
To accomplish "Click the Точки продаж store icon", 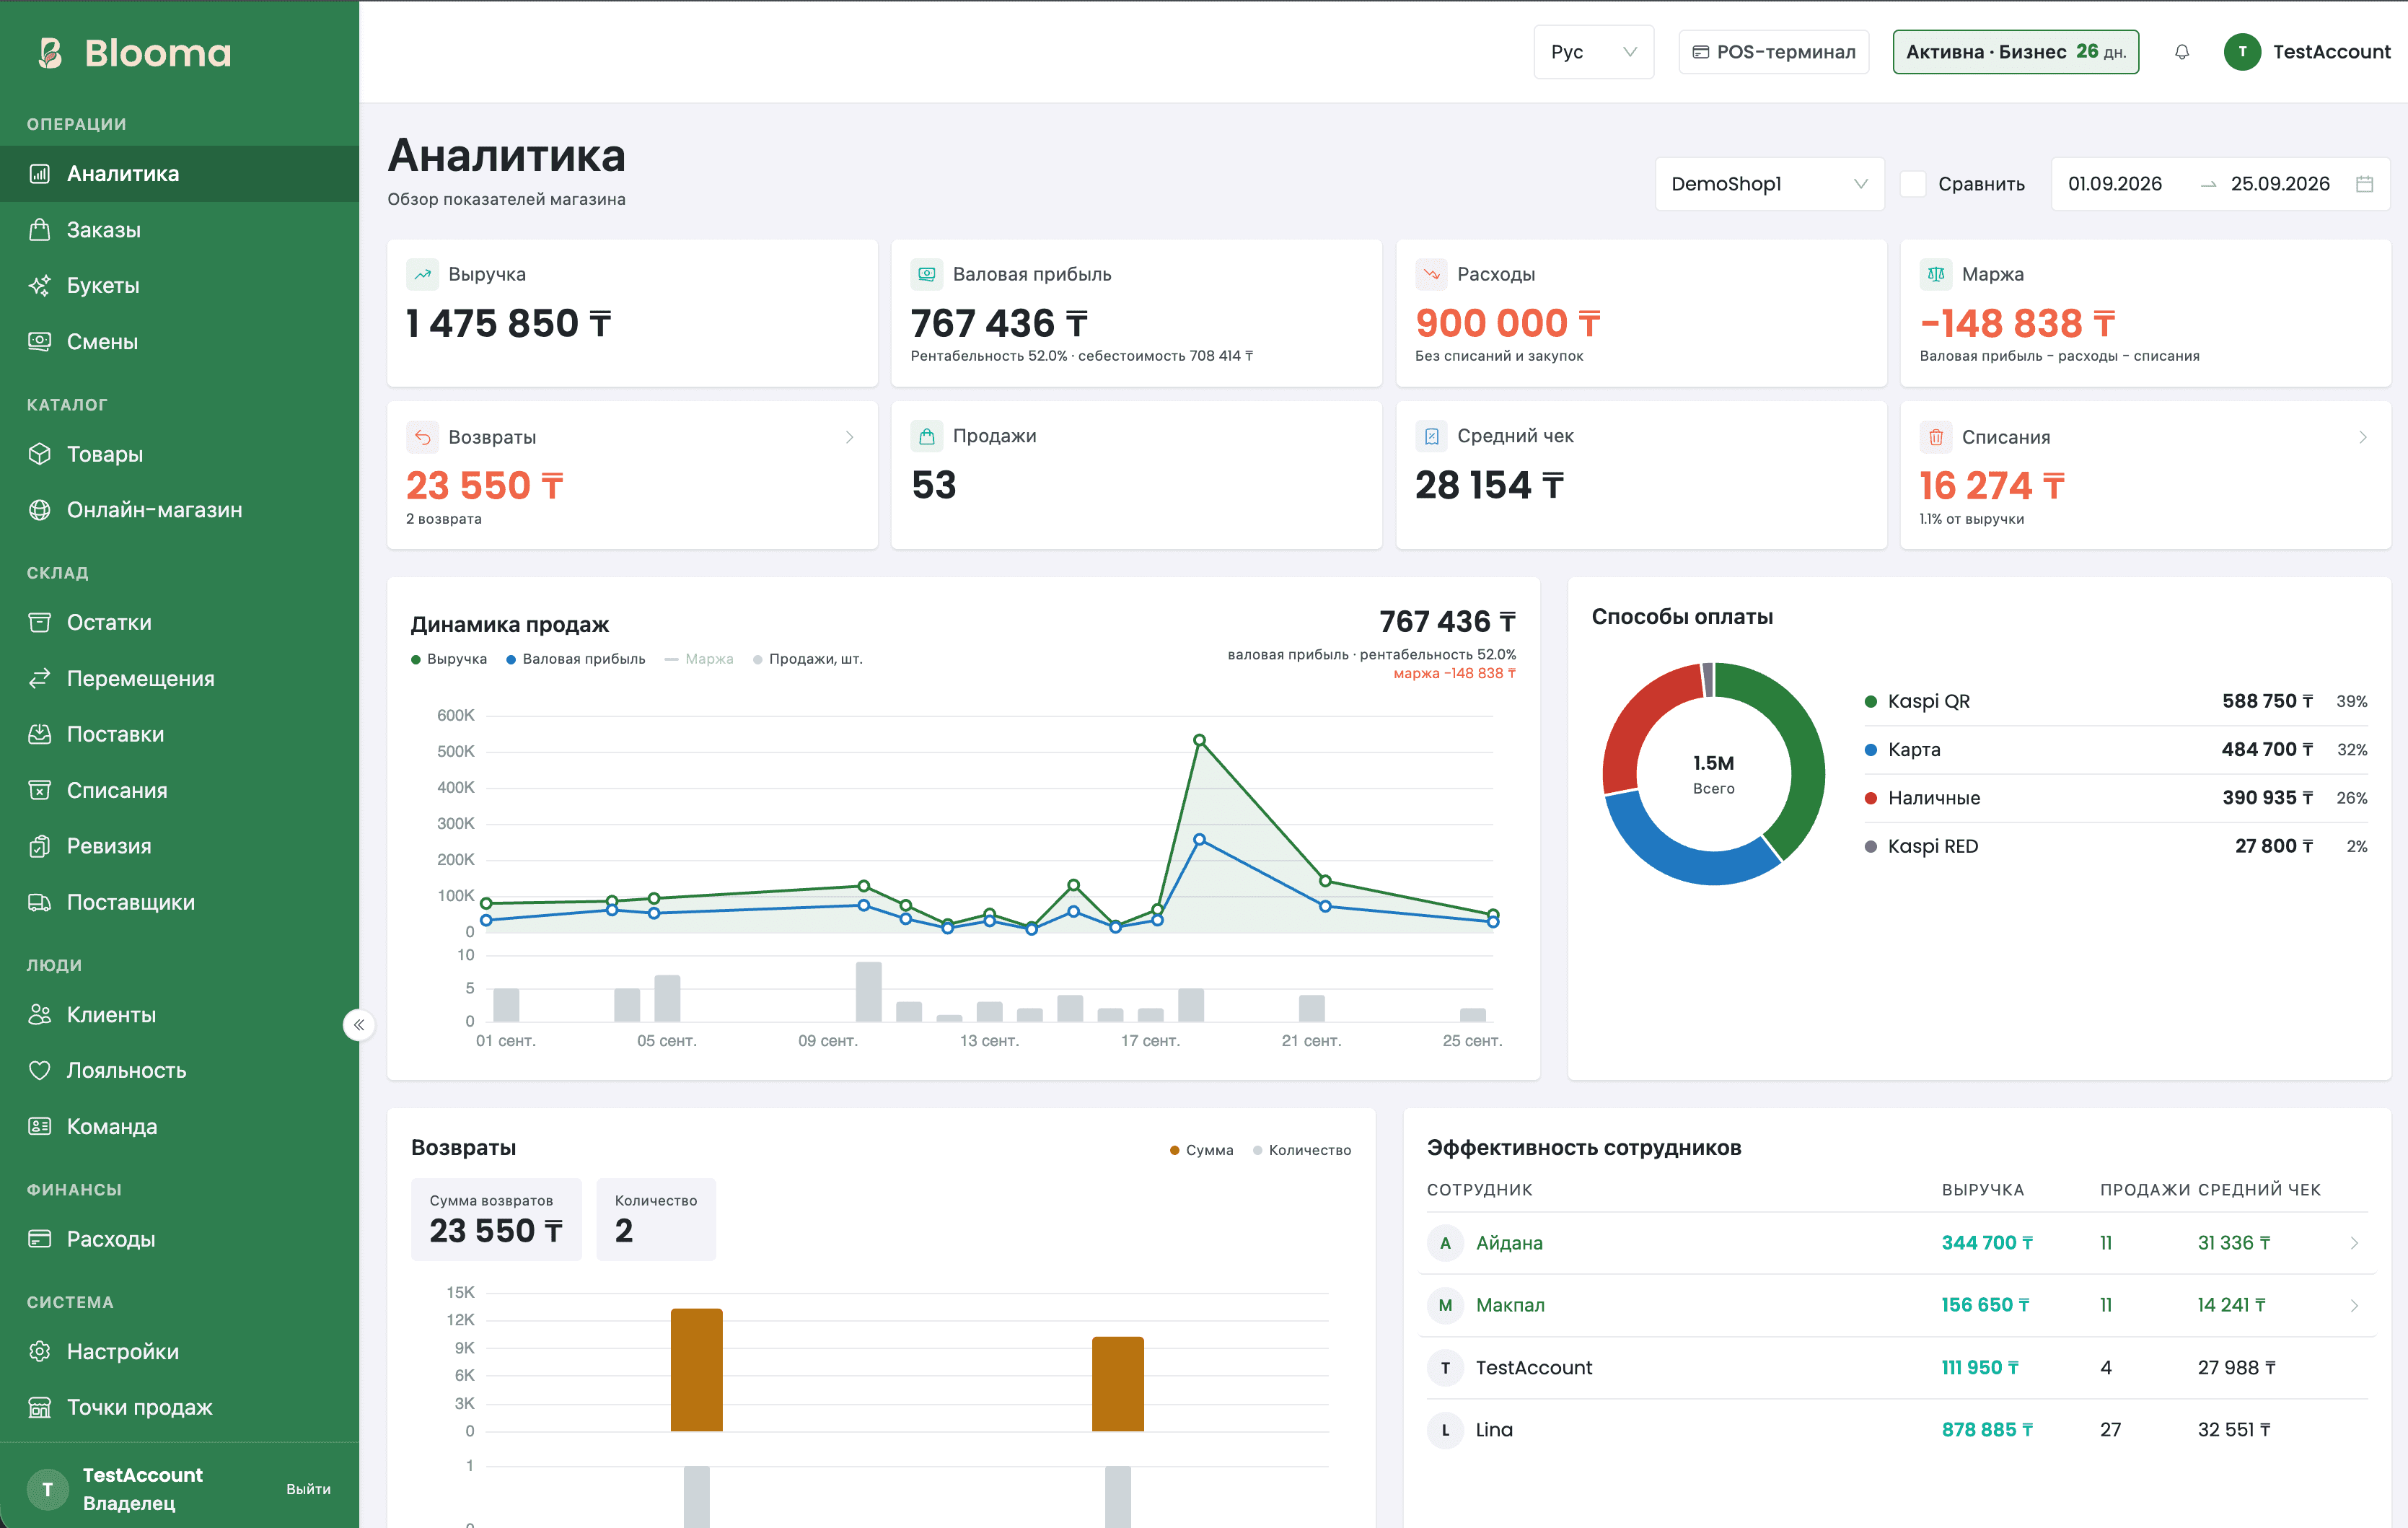I will click(x=39, y=1407).
